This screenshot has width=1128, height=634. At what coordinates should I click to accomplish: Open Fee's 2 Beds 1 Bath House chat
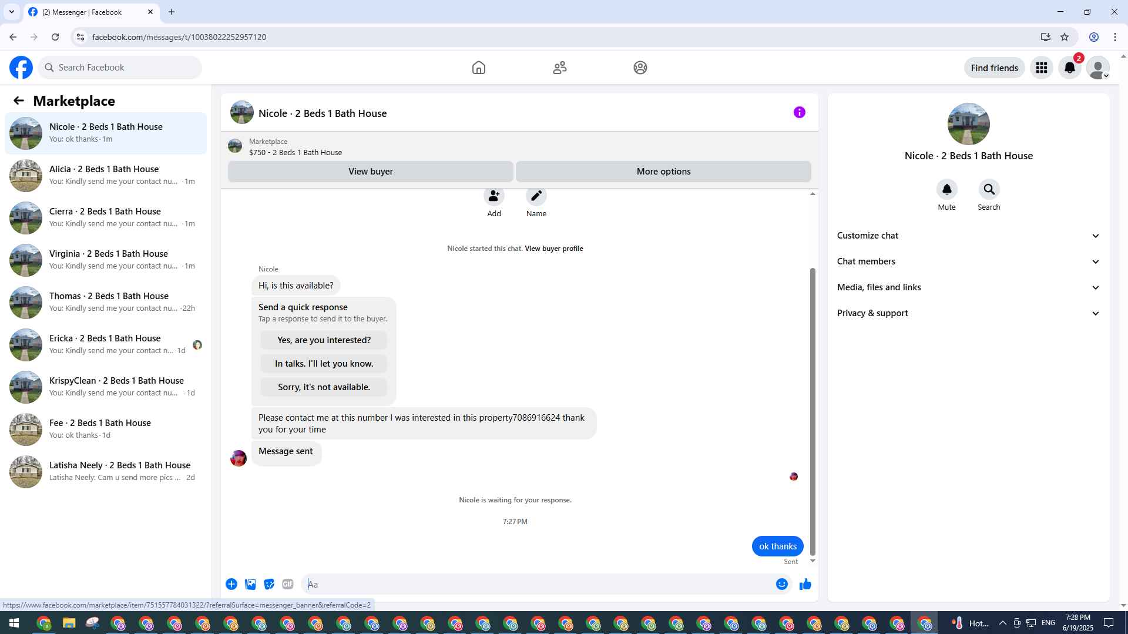pyautogui.click(x=106, y=430)
